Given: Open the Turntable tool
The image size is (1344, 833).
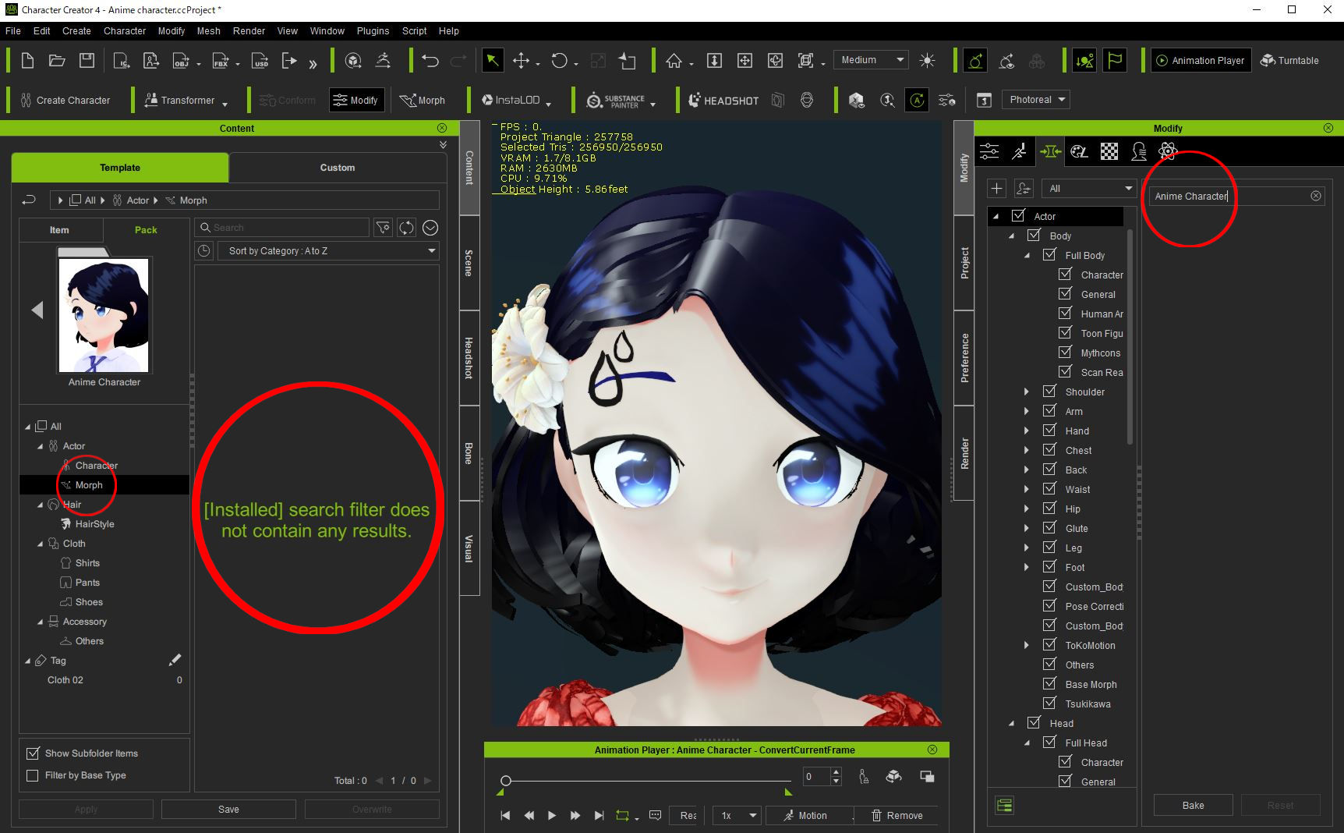Looking at the screenshot, I should [1289, 60].
